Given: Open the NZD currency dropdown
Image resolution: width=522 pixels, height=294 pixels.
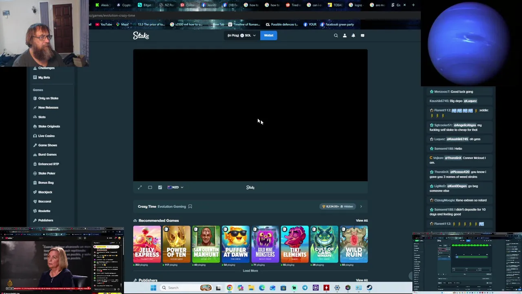Looking at the screenshot, I should 175,187.
